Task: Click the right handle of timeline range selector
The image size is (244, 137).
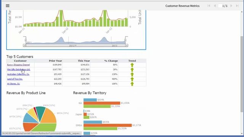Action: point(125,40)
